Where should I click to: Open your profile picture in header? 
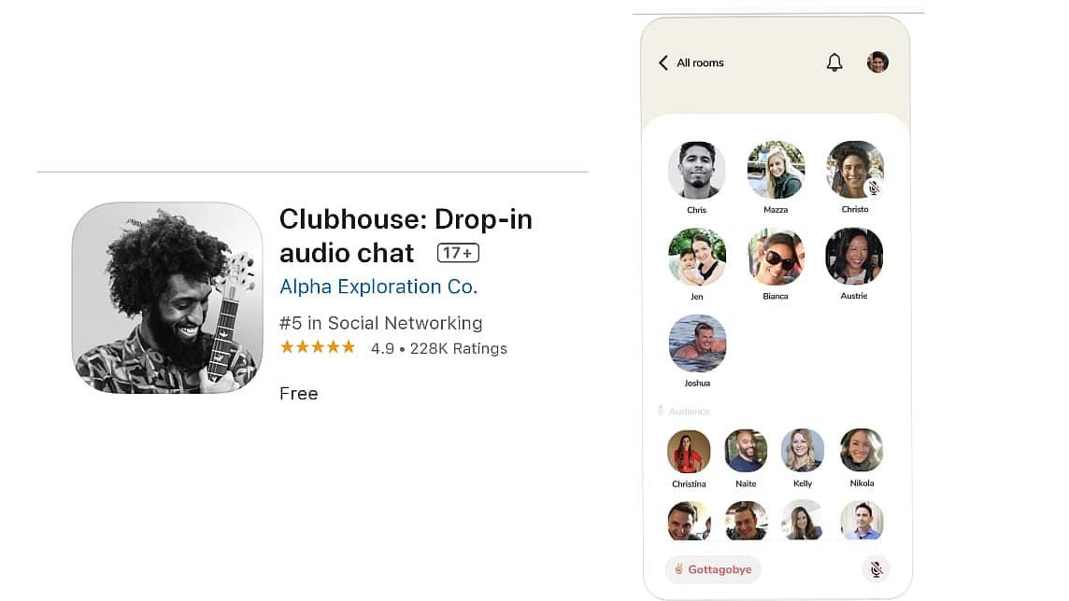pyautogui.click(x=877, y=62)
